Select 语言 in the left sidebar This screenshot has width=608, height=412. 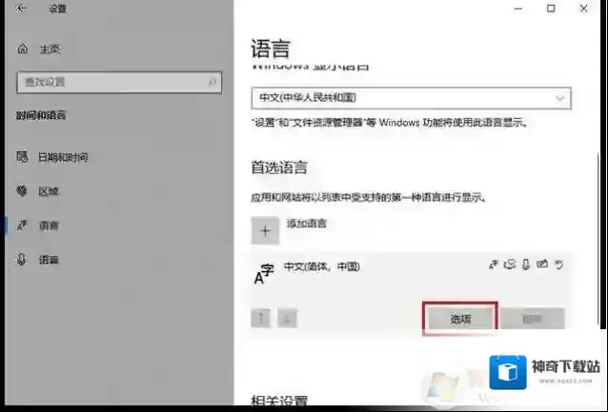(x=49, y=226)
